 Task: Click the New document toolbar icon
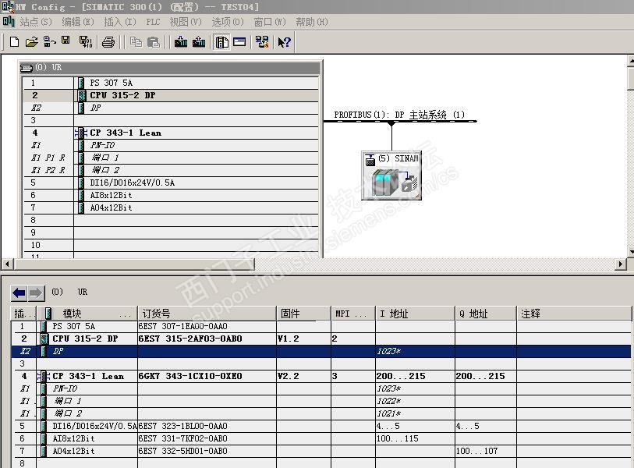14,41
